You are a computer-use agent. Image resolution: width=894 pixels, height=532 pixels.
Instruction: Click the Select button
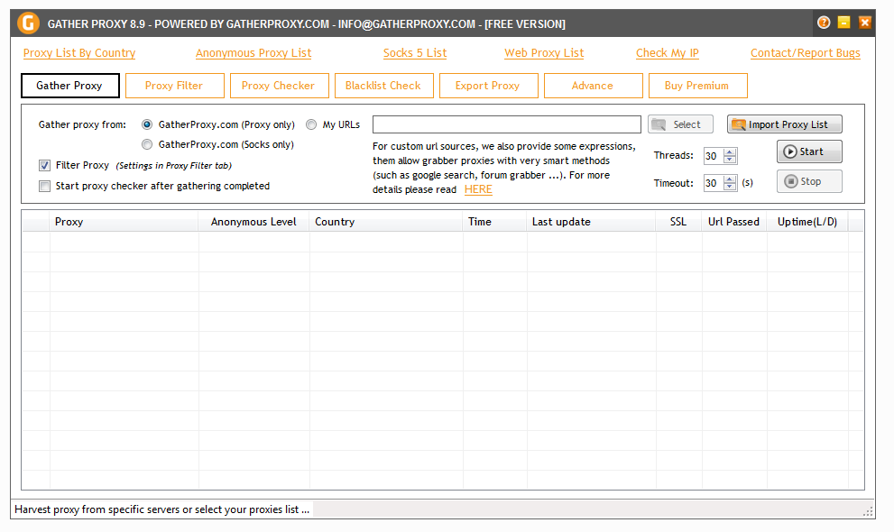pos(680,124)
